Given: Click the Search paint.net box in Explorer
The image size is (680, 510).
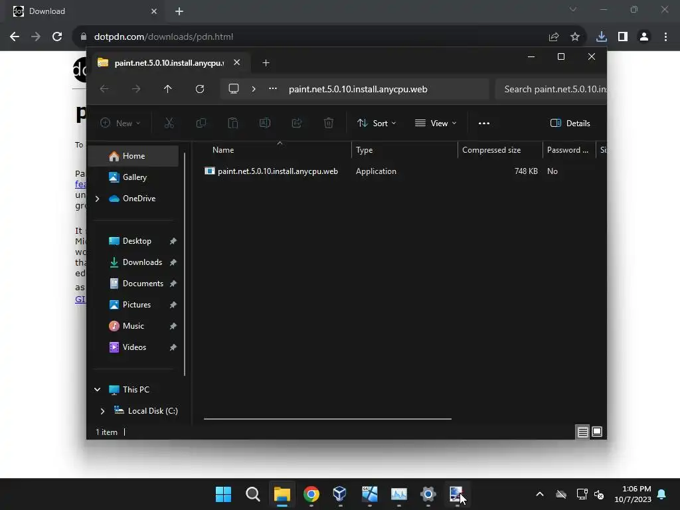Looking at the screenshot, I should 551,89.
